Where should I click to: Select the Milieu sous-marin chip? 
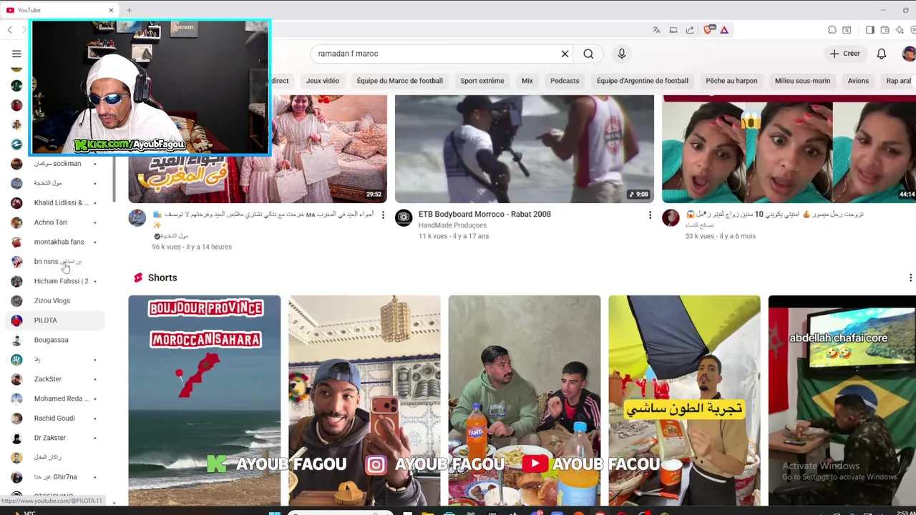(x=802, y=81)
